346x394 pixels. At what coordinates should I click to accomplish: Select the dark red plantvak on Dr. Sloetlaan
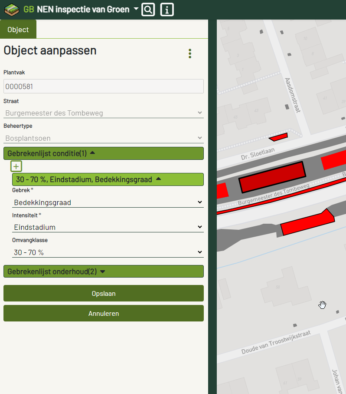(272, 177)
